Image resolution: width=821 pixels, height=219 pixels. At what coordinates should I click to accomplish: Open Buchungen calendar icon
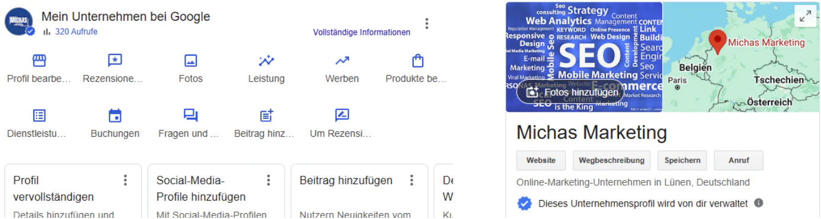pyautogui.click(x=114, y=115)
